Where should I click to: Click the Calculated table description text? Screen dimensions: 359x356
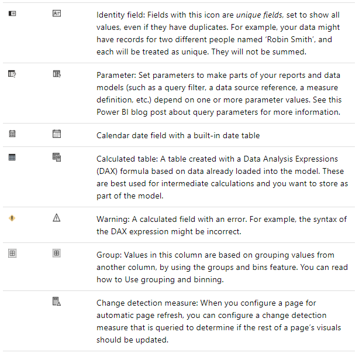tap(222, 177)
